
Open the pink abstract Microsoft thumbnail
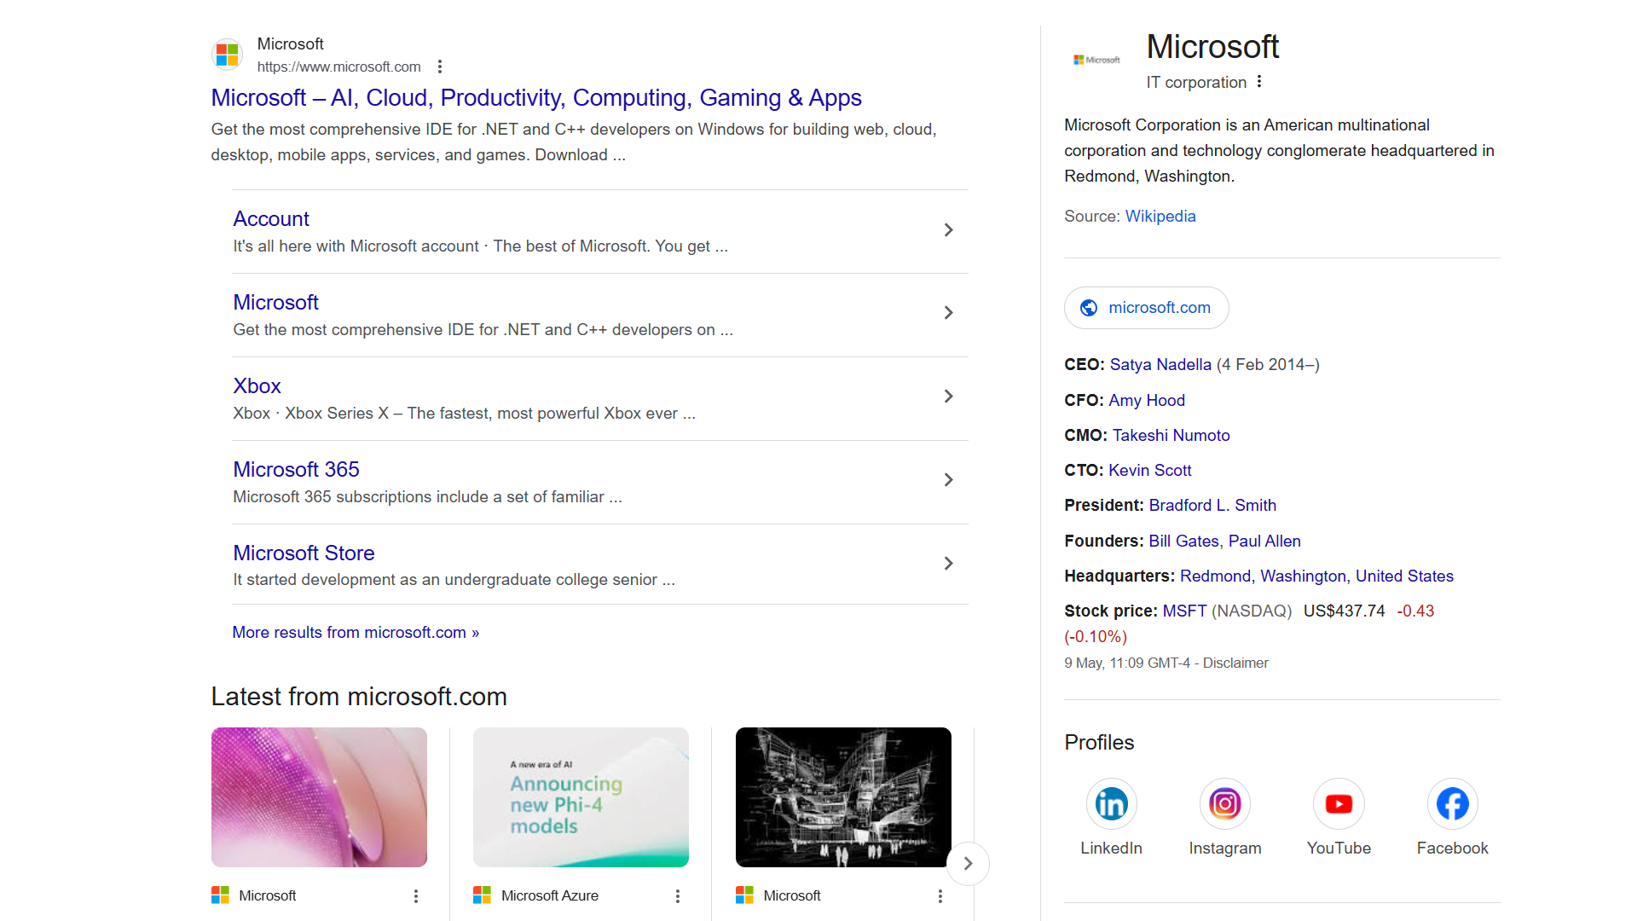click(319, 797)
